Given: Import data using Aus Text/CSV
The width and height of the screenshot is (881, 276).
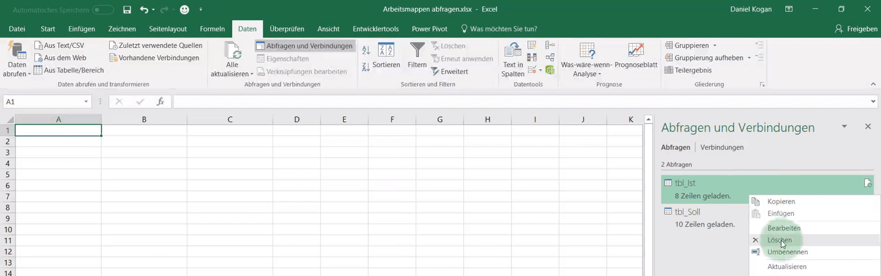Looking at the screenshot, I should 59,45.
